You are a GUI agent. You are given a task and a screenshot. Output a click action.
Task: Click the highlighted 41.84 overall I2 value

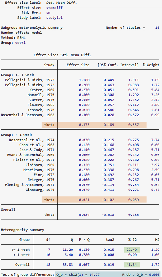point(132,265)
